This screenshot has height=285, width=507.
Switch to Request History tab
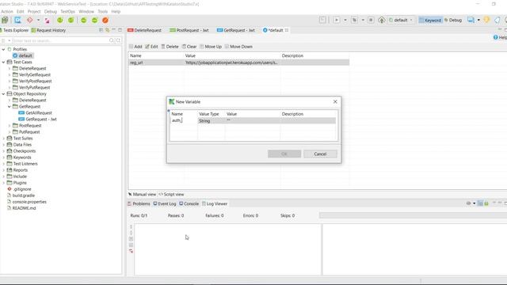point(48,30)
